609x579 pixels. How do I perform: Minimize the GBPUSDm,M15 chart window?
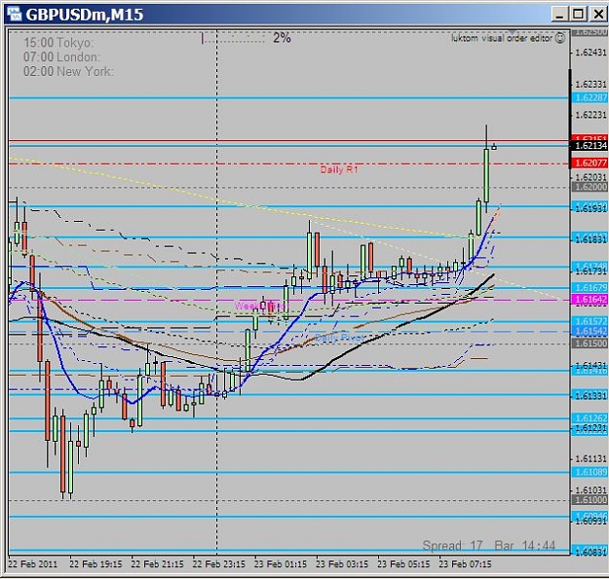559,15
